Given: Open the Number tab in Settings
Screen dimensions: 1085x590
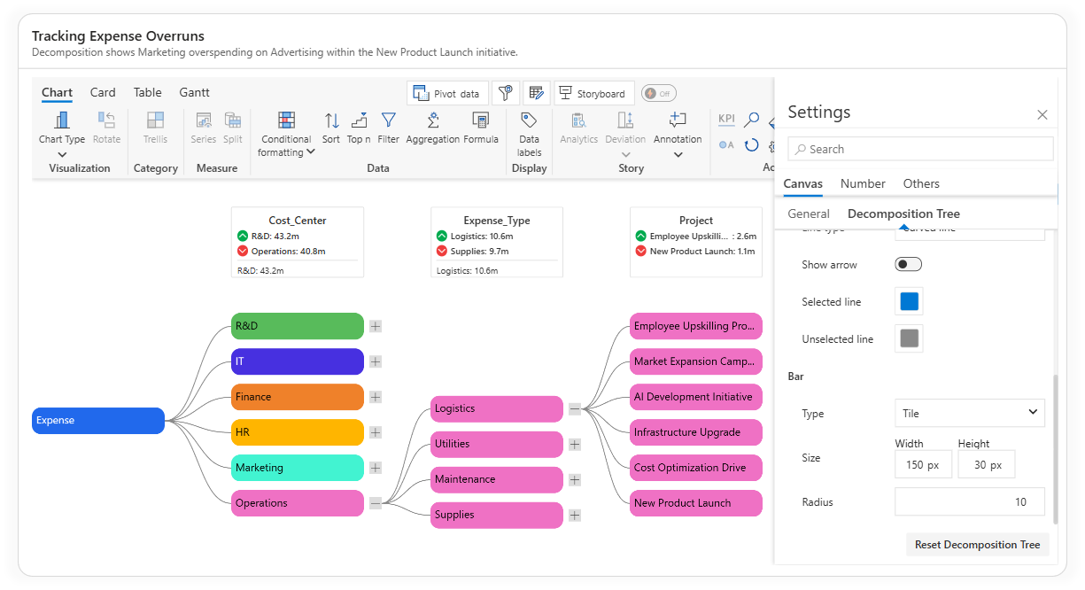Looking at the screenshot, I should click(x=863, y=183).
